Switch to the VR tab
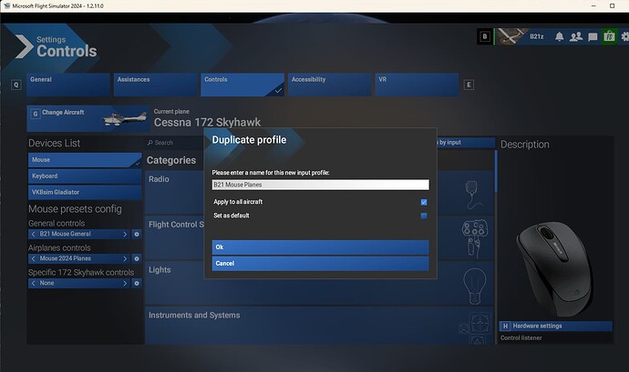 tap(417, 85)
